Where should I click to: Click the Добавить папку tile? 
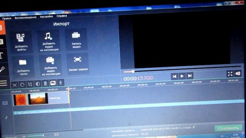pos(23,66)
